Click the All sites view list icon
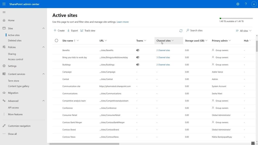Screen dimensions: 258x145 pyautogui.click(x=237, y=31)
